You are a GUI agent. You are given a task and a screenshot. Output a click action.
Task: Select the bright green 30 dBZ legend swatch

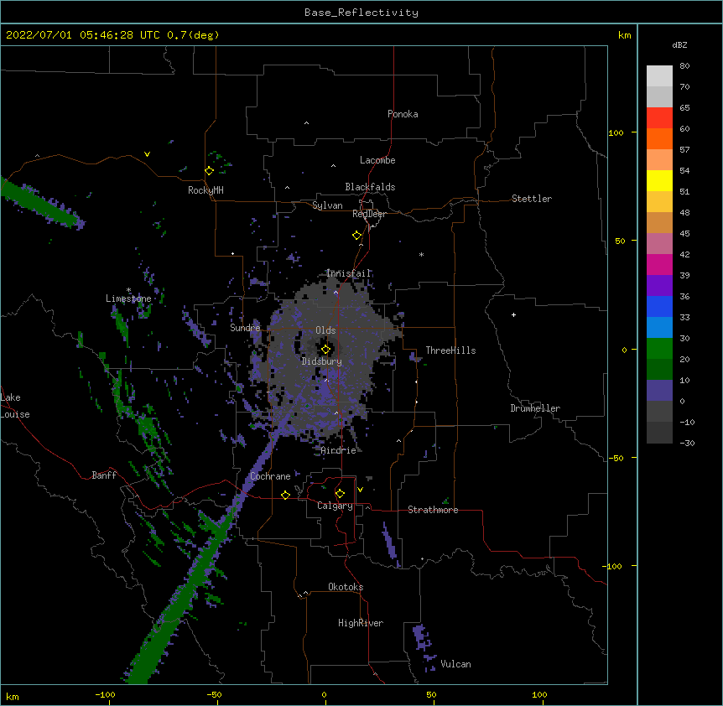click(x=659, y=349)
